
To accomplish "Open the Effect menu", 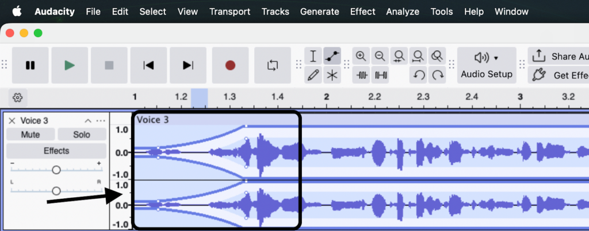I will point(362,11).
